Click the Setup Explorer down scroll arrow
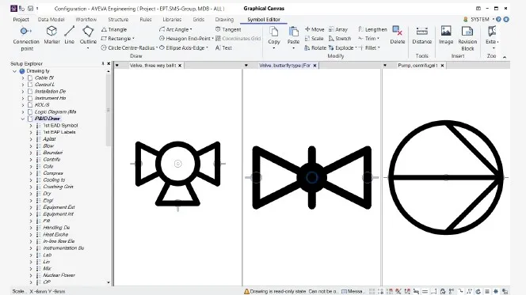The width and height of the screenshot is (526, 295). (108, 282)
